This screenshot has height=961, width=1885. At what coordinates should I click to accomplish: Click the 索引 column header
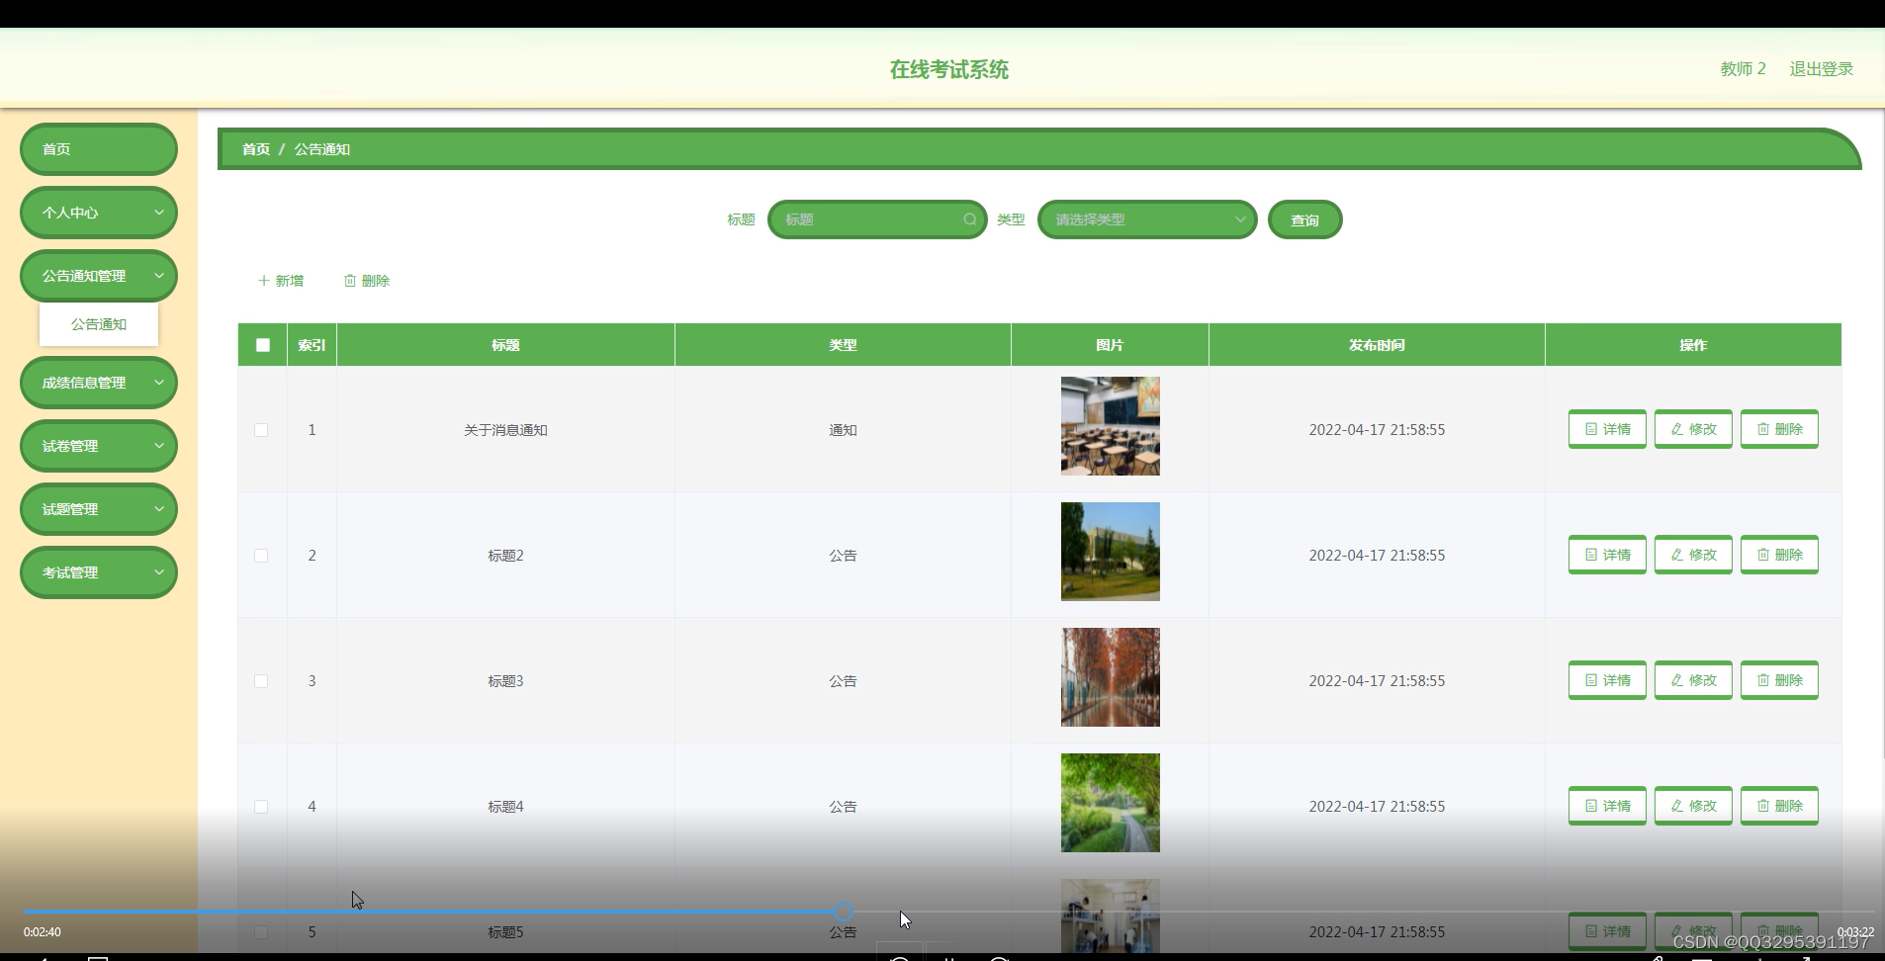(x=312, y=345)
